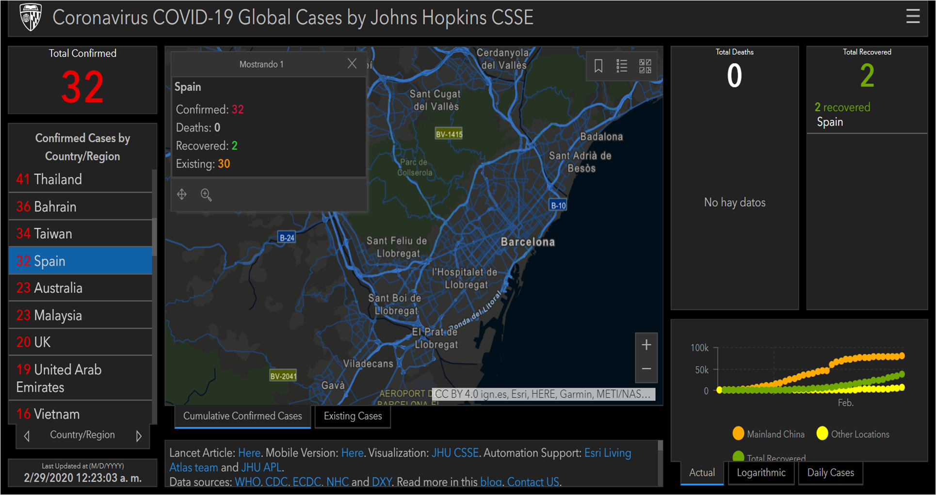Click the Mainland China orange legend swatch
Viewport: 936px width, 495px height.
[x=738, y=433]
